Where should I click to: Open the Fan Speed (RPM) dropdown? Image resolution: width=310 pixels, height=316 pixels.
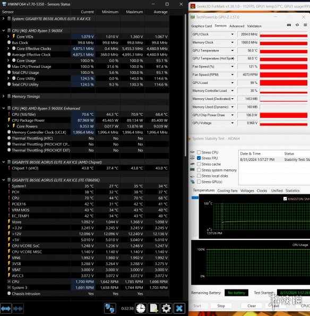pyautogui.click(x=232, y=74)
